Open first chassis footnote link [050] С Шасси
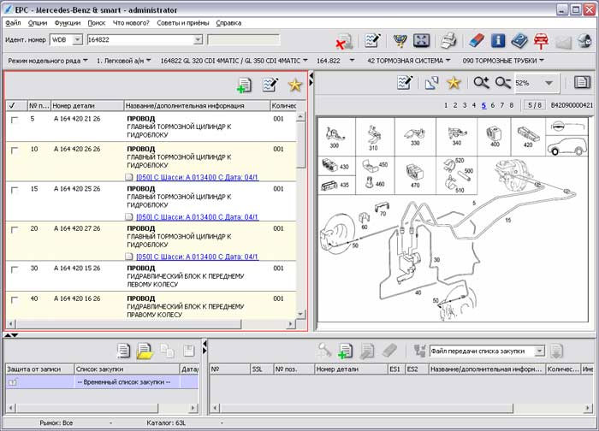Viewport: 599px width, 431px height. pos(197,177)
